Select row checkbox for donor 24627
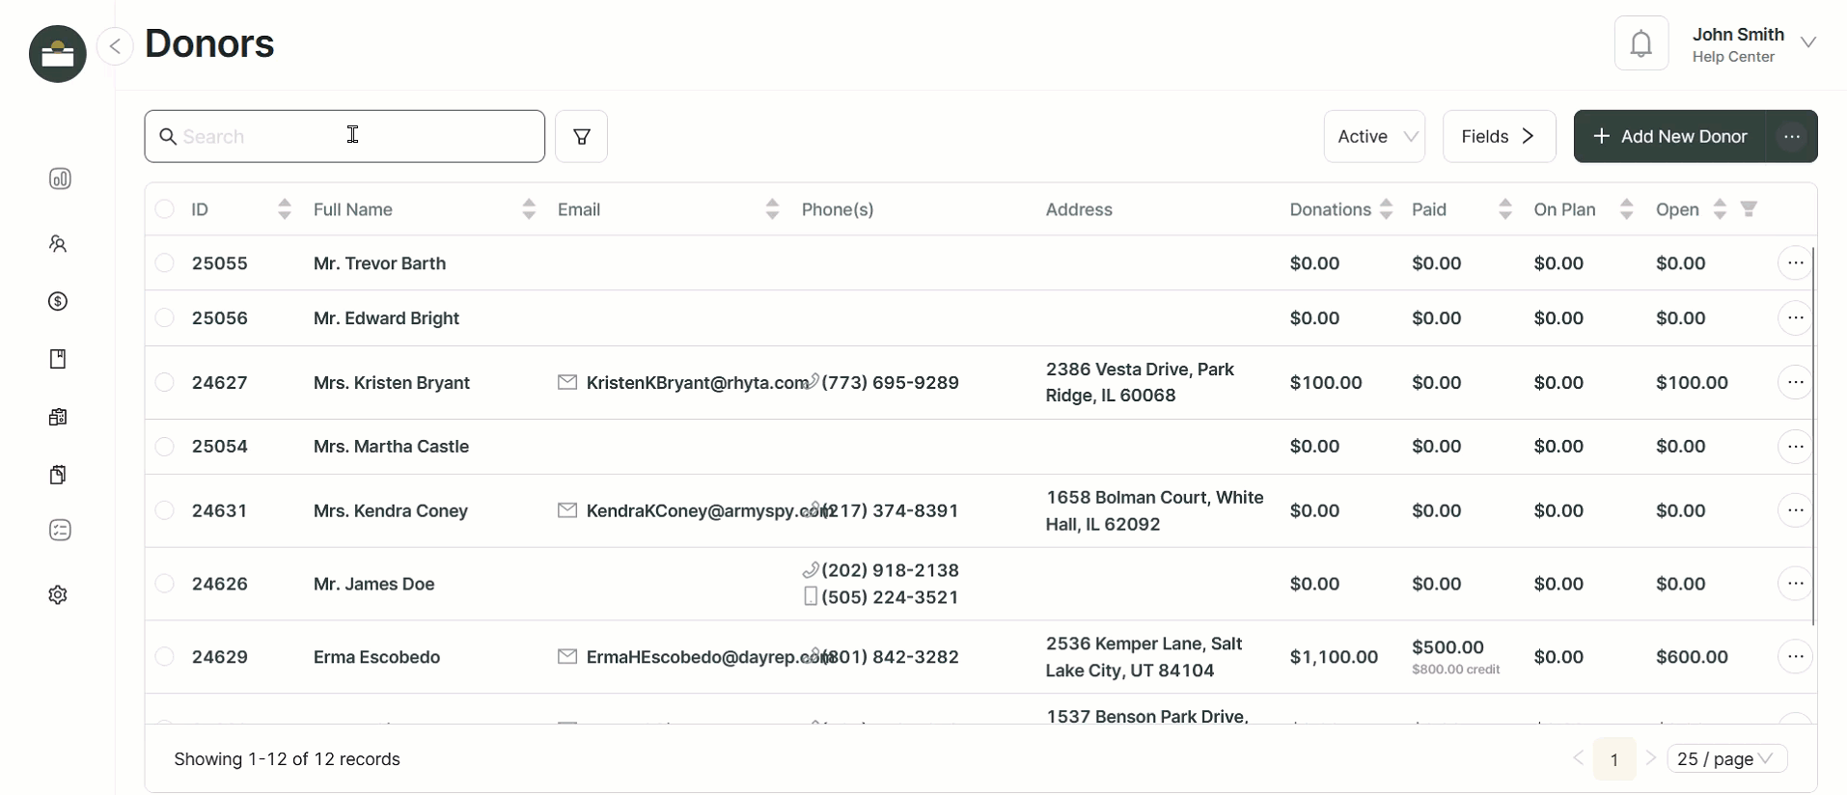 [165, 383]
